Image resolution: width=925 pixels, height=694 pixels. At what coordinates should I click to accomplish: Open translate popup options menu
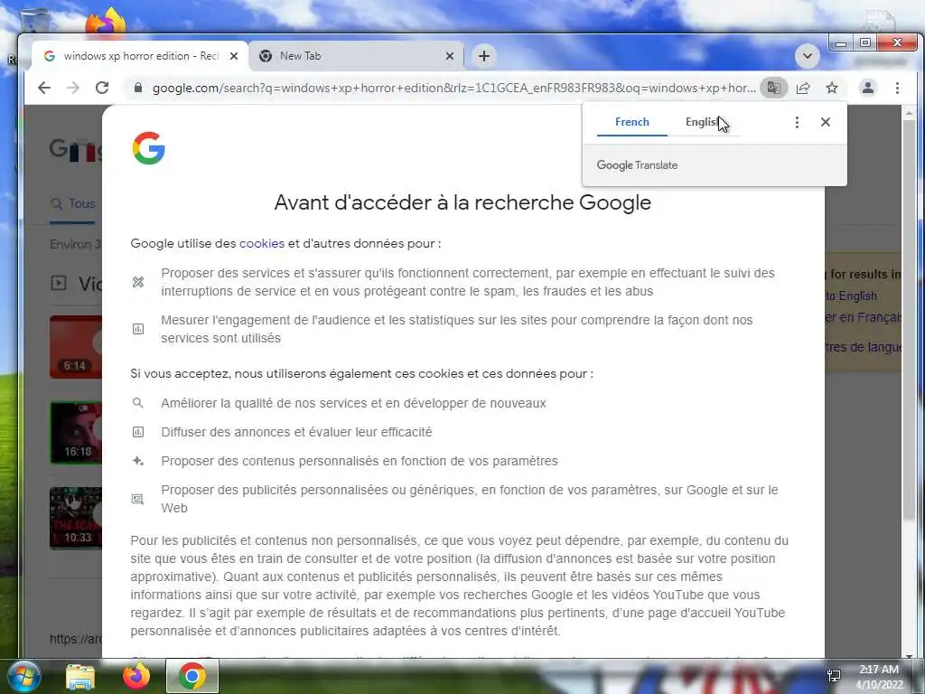point(797,122)
